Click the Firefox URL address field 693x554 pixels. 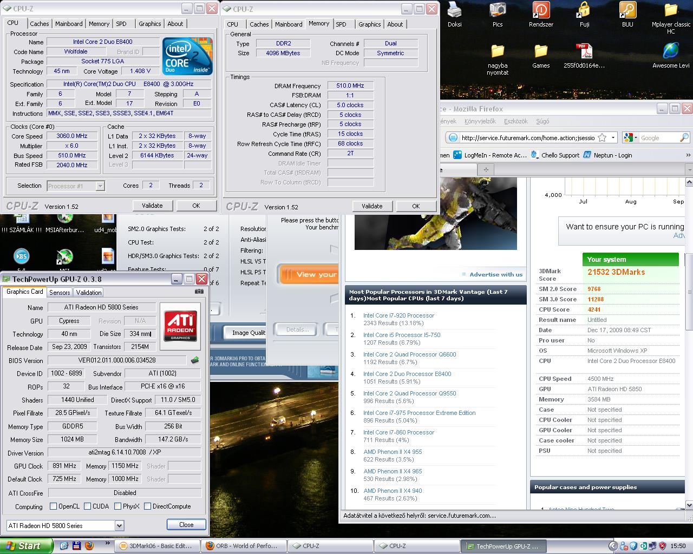point(528,138)
